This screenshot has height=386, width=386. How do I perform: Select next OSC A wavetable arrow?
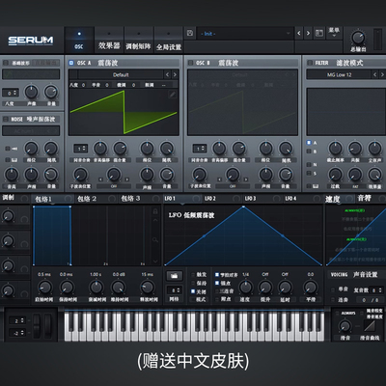[175, 75]
